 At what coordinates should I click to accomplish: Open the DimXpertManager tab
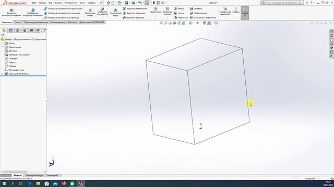tap(25, 31)
